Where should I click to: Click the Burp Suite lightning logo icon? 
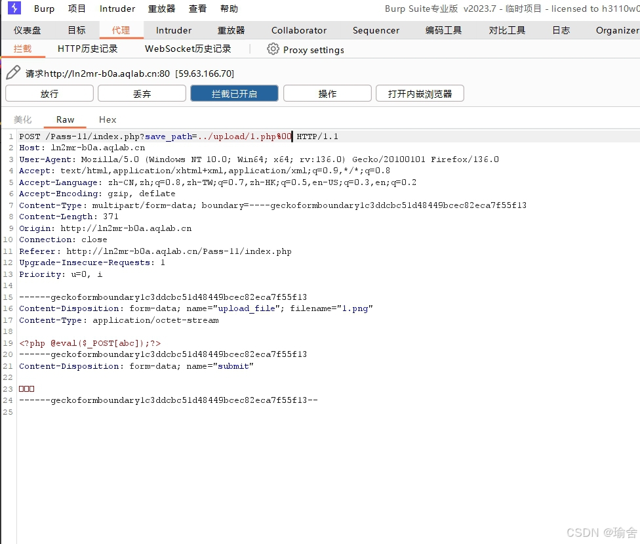pyautogui.click(x=14, y=8)
